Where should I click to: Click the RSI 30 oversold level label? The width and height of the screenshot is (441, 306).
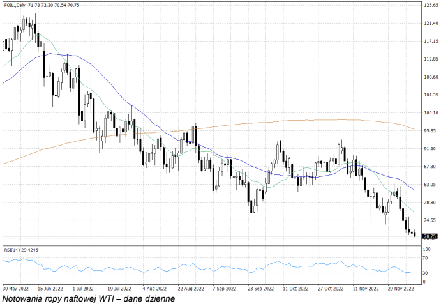point(426,273)
